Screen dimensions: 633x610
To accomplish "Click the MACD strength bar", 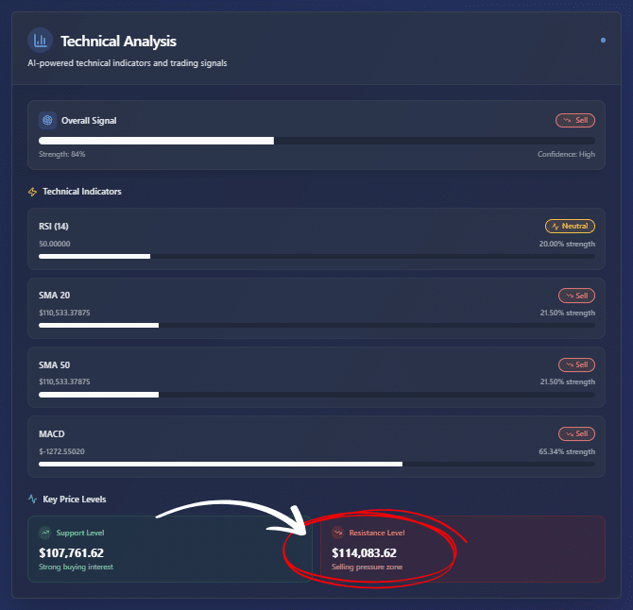I will [x=316, y=464].
